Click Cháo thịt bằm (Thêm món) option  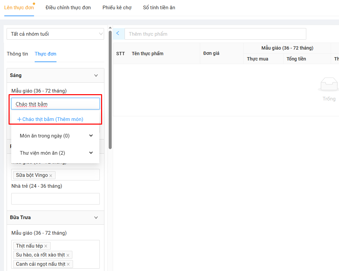[50, 119]
